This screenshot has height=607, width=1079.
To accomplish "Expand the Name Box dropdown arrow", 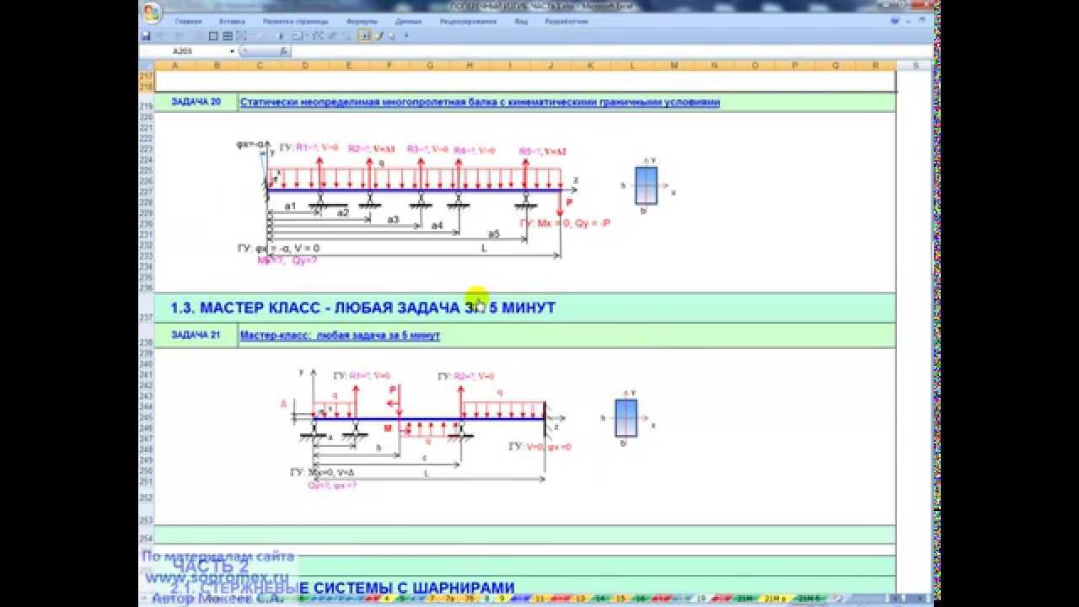I will point(232,51).
